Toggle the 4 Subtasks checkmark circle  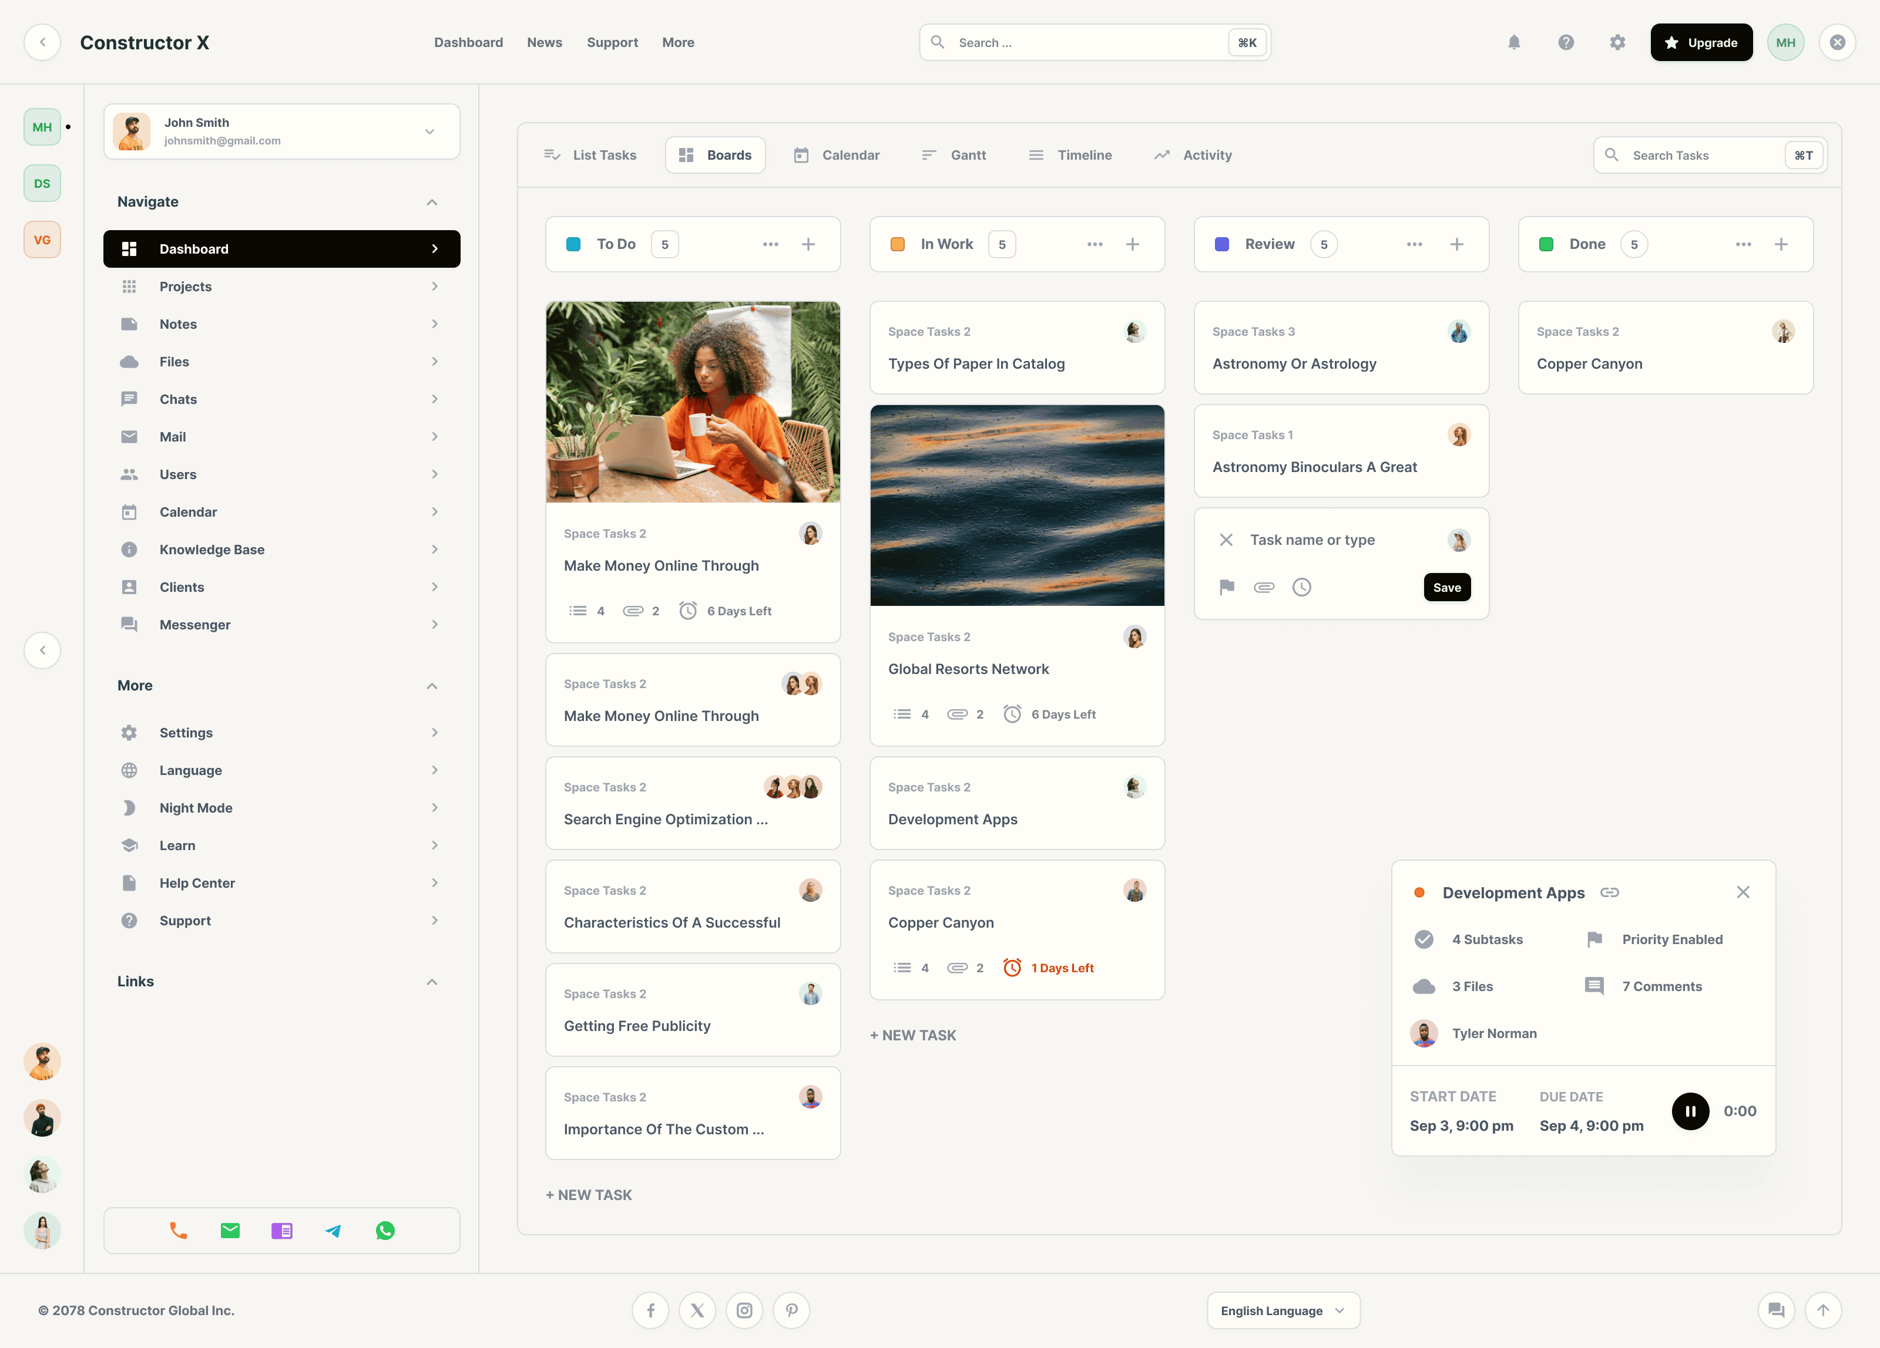click(1424, 939)
